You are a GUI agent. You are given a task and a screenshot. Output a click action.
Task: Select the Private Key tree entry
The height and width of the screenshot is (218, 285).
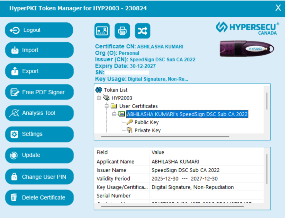pos(148,130)
